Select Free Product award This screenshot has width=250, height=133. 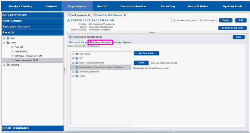[21, 51]
